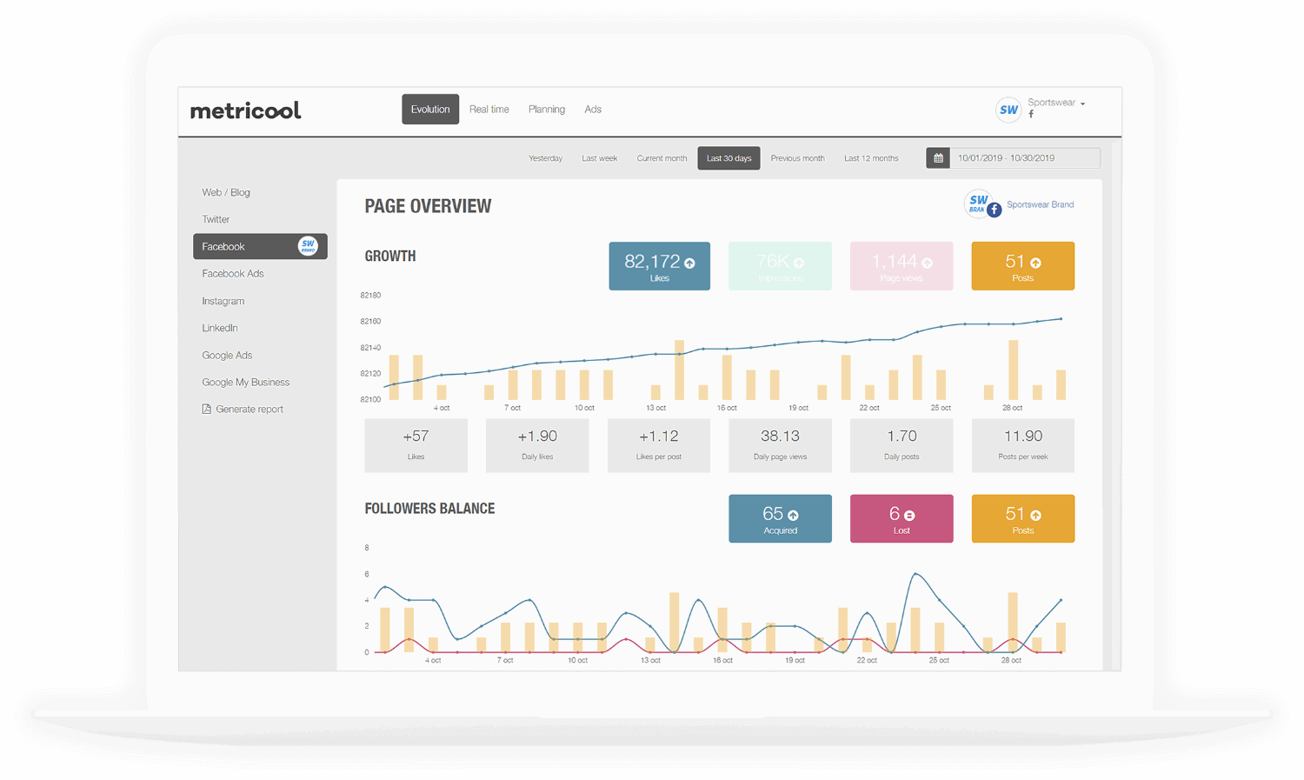Open the Sportswear Brand link
Image resolution: width=1304 pixels, height=780 pixels.
[x=1040, y=204]
